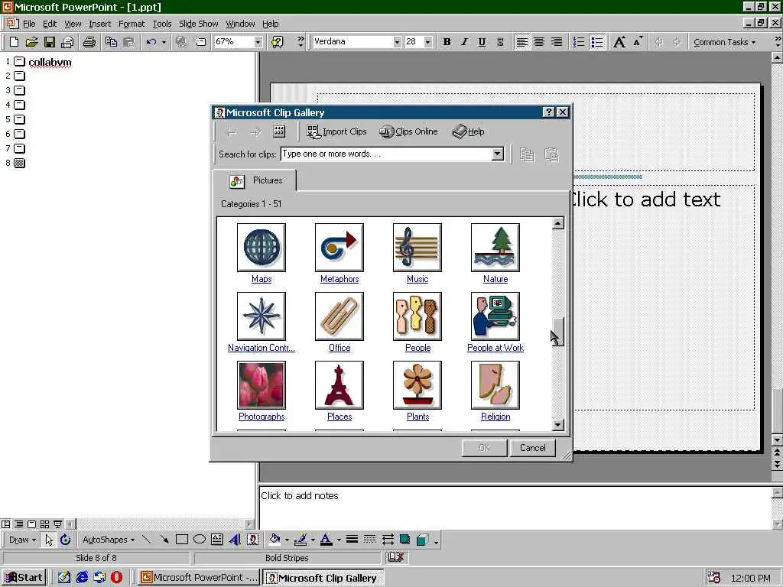Click the Clip Gallery Paste icon
783x587 pixels.
coord(551,154)
